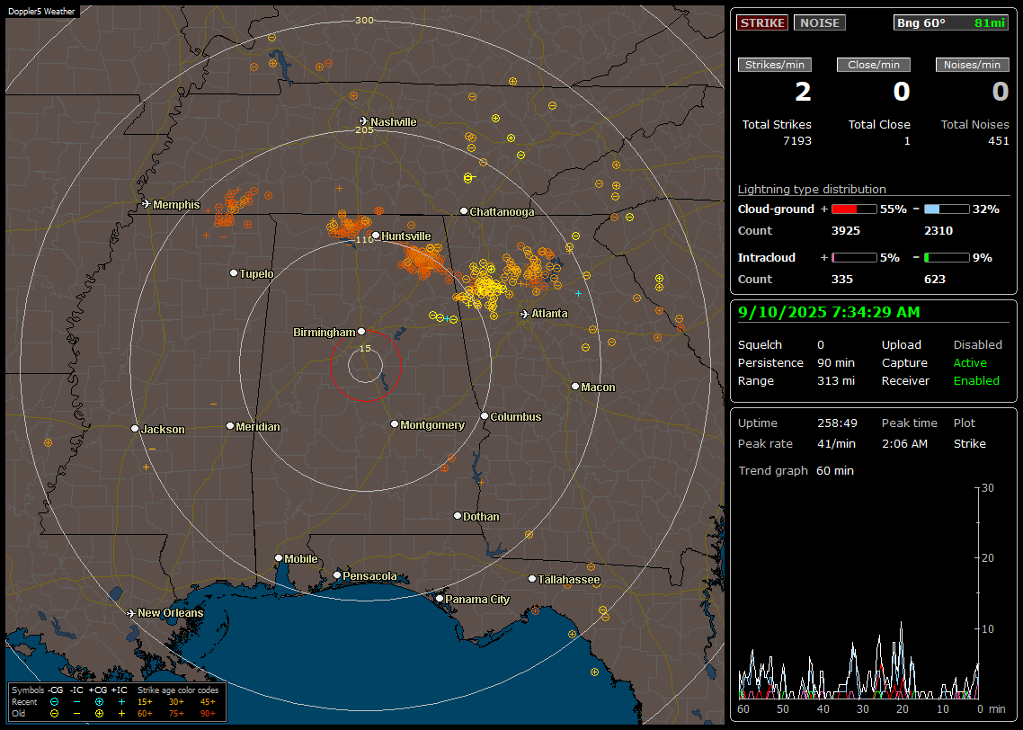Click the Recent -CG symbol in the legend
This screenshot has width=1023, height=730.
(x=54, y=702)
